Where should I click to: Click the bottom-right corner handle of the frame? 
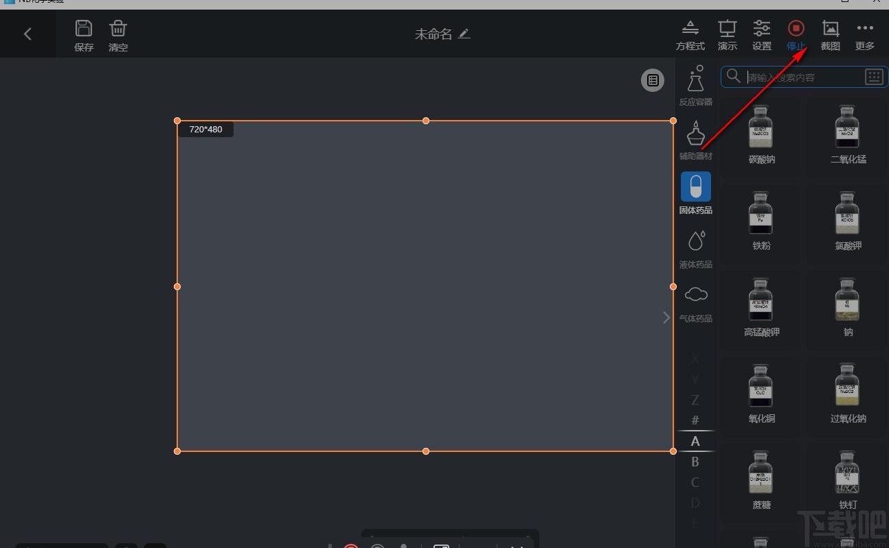673,451
